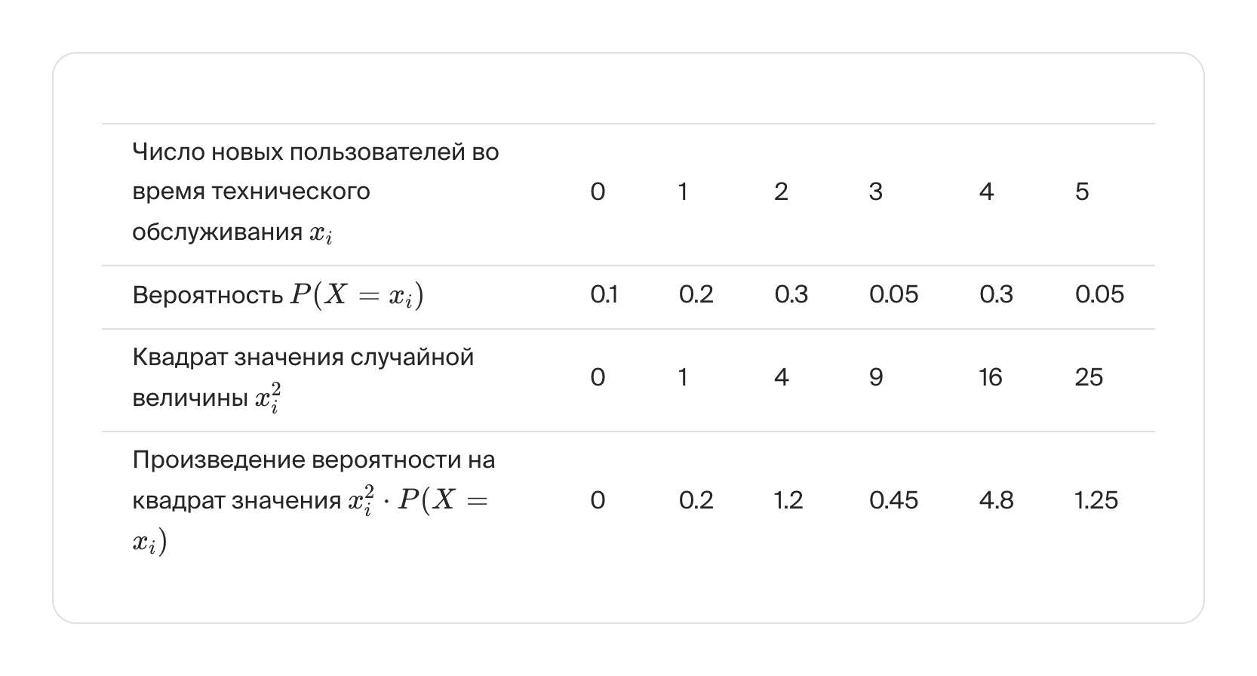1257x676 pixels.
Task: Click the product cell 1.25
Action: 1096,500
